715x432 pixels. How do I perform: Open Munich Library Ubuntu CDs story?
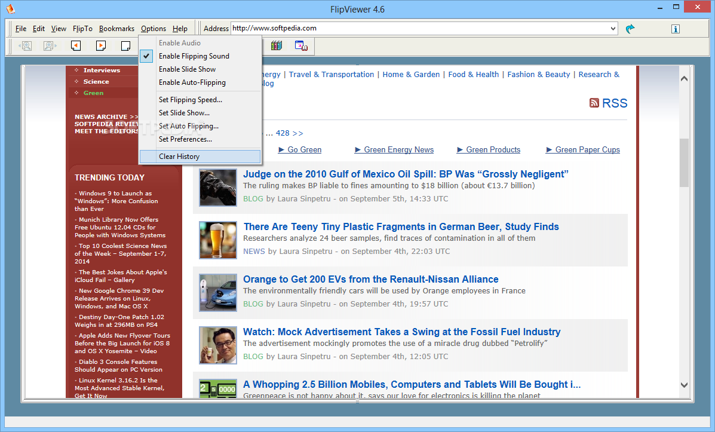[120, 227]
